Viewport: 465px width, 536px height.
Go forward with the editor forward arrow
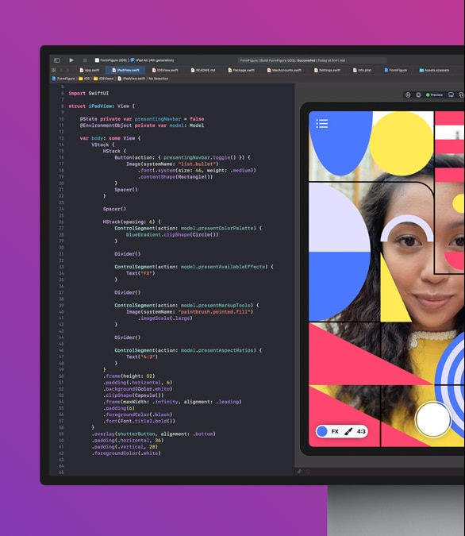pos(67,70)
